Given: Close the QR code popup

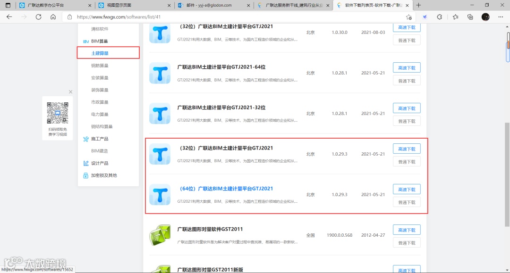Looking at the screenshot, I should (x=70, y=92).
